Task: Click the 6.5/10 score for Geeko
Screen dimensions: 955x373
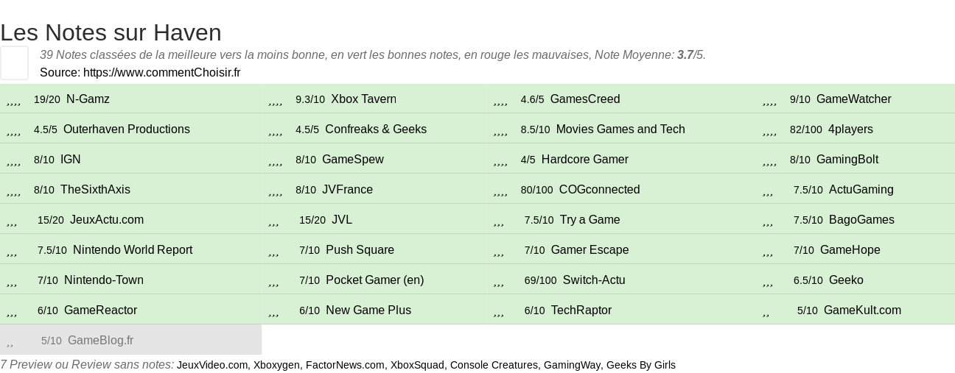Action: [808, 280]
